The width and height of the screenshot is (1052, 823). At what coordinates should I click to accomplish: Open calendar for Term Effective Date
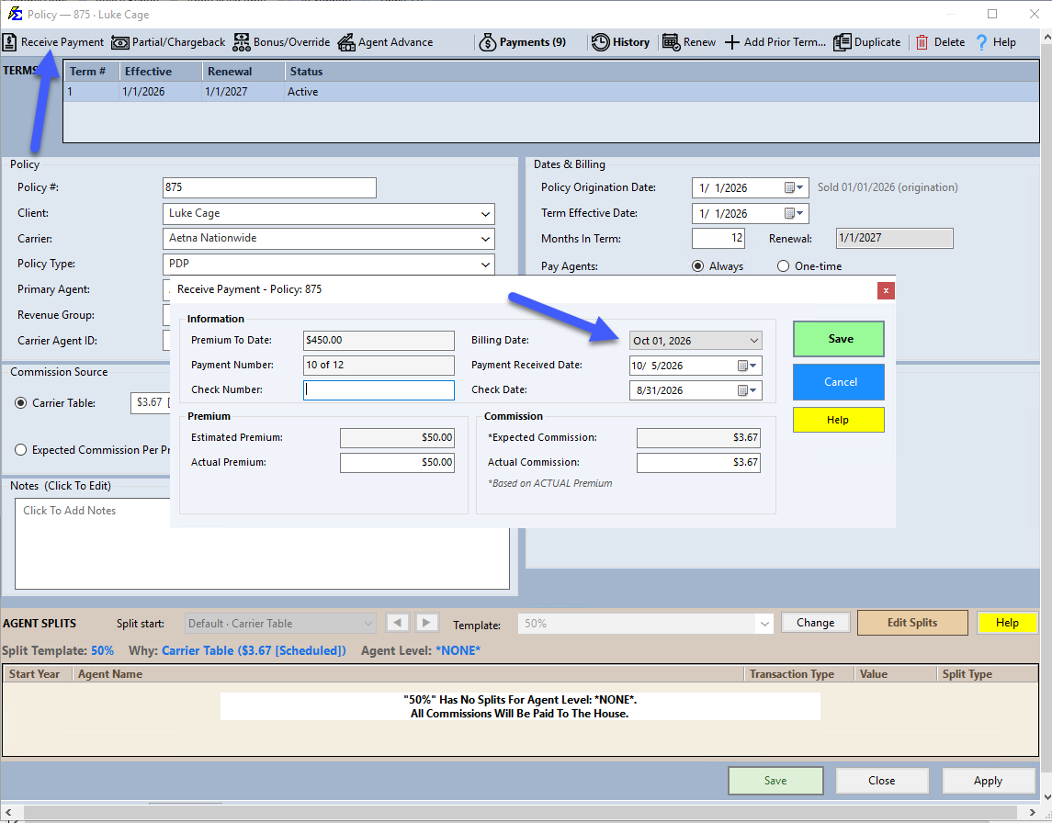[794, 213]
